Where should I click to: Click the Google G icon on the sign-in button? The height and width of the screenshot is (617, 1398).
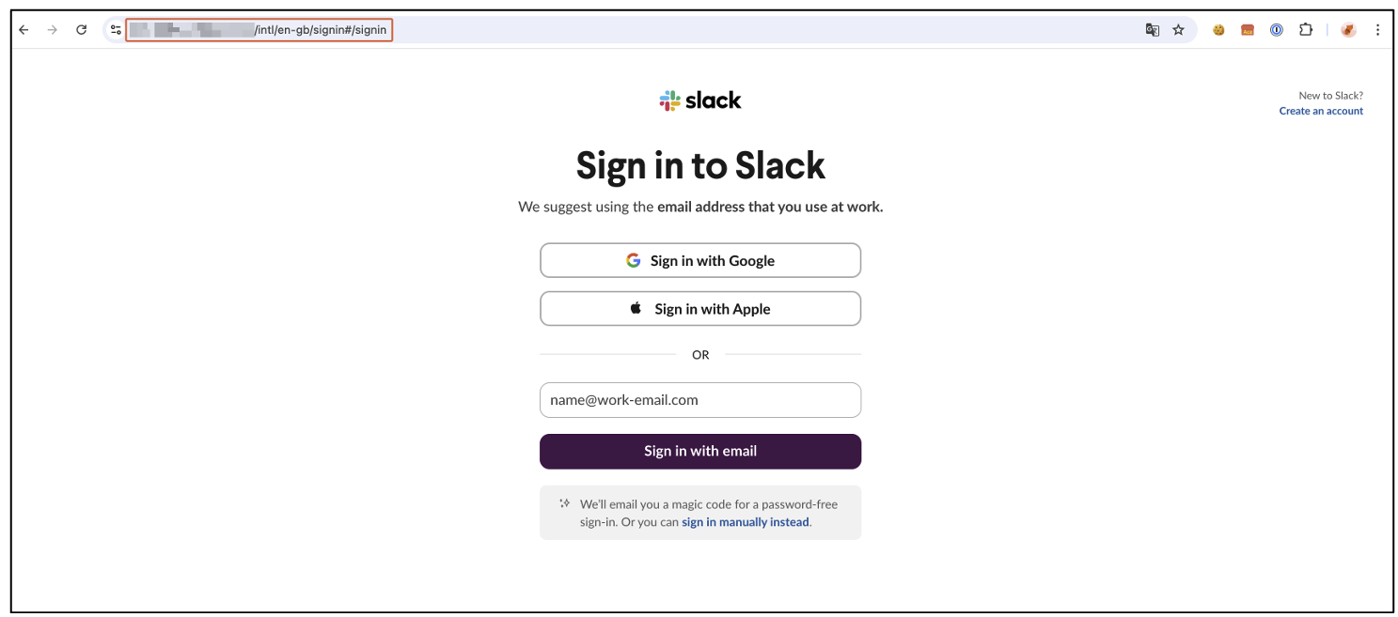tap(634, 260)
